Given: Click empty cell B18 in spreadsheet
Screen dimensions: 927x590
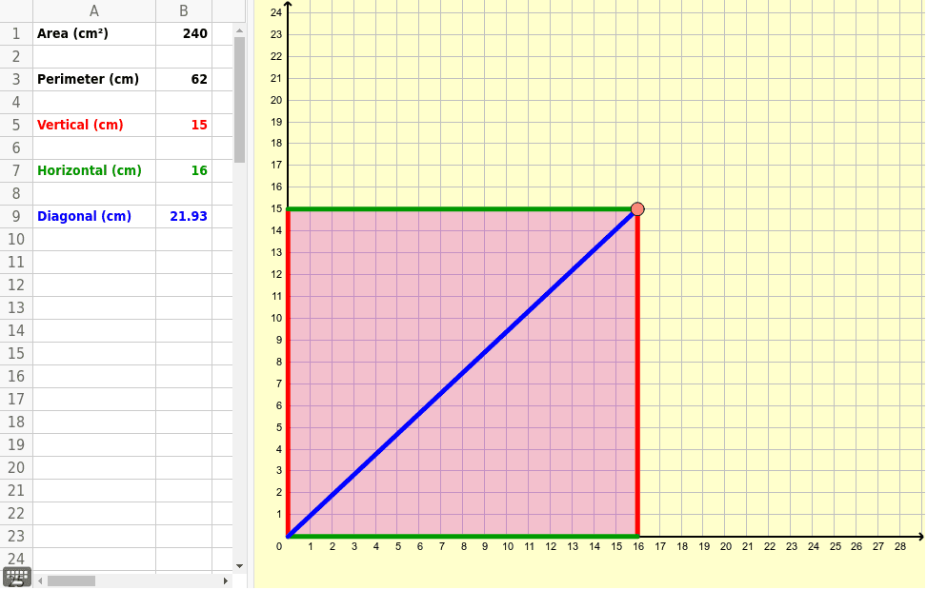Looking at the screenshot, I should (x=184, y=422).
